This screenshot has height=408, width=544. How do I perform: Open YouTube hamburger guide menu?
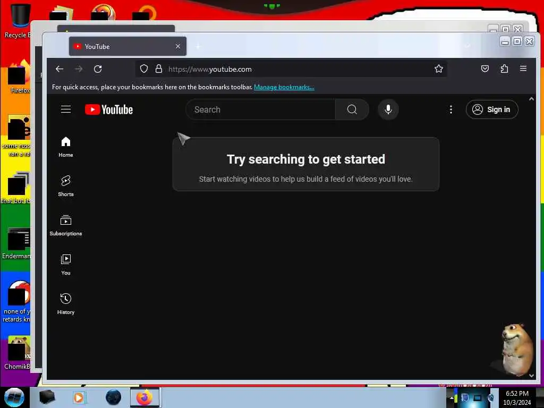(x=66, y=109)
